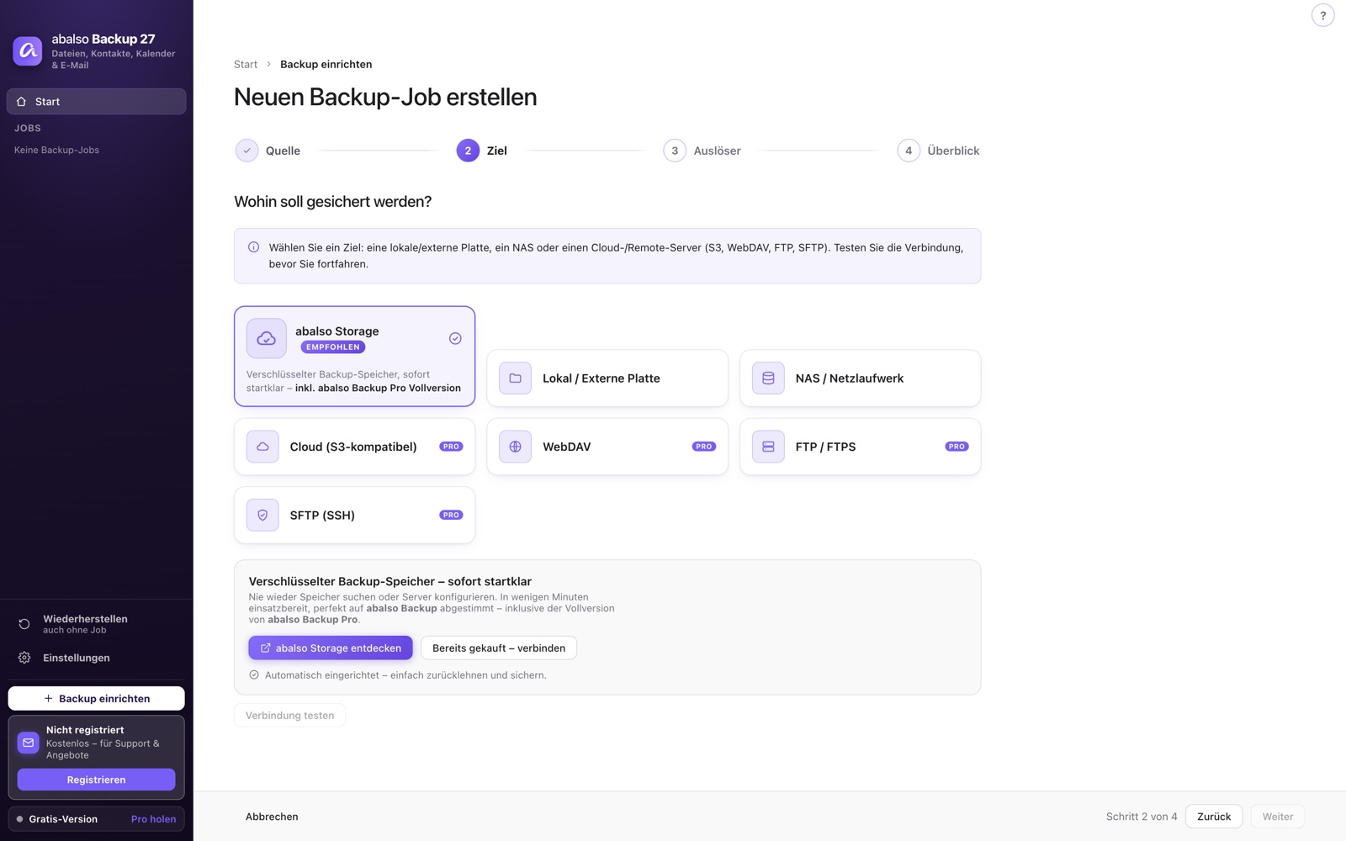This screenshot has height=841, width=1346.
Task: Click the home icon beside Start
Action: coord(22,102)
